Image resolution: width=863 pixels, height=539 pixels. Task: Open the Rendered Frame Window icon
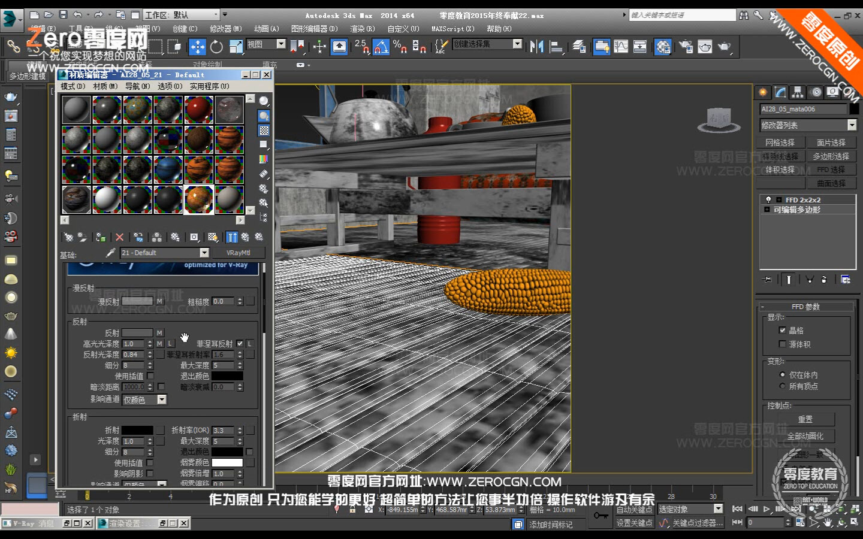point(705,47)
